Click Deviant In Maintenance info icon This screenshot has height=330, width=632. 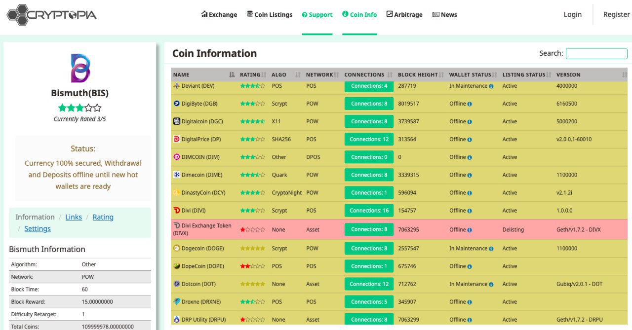click(491, 86)
